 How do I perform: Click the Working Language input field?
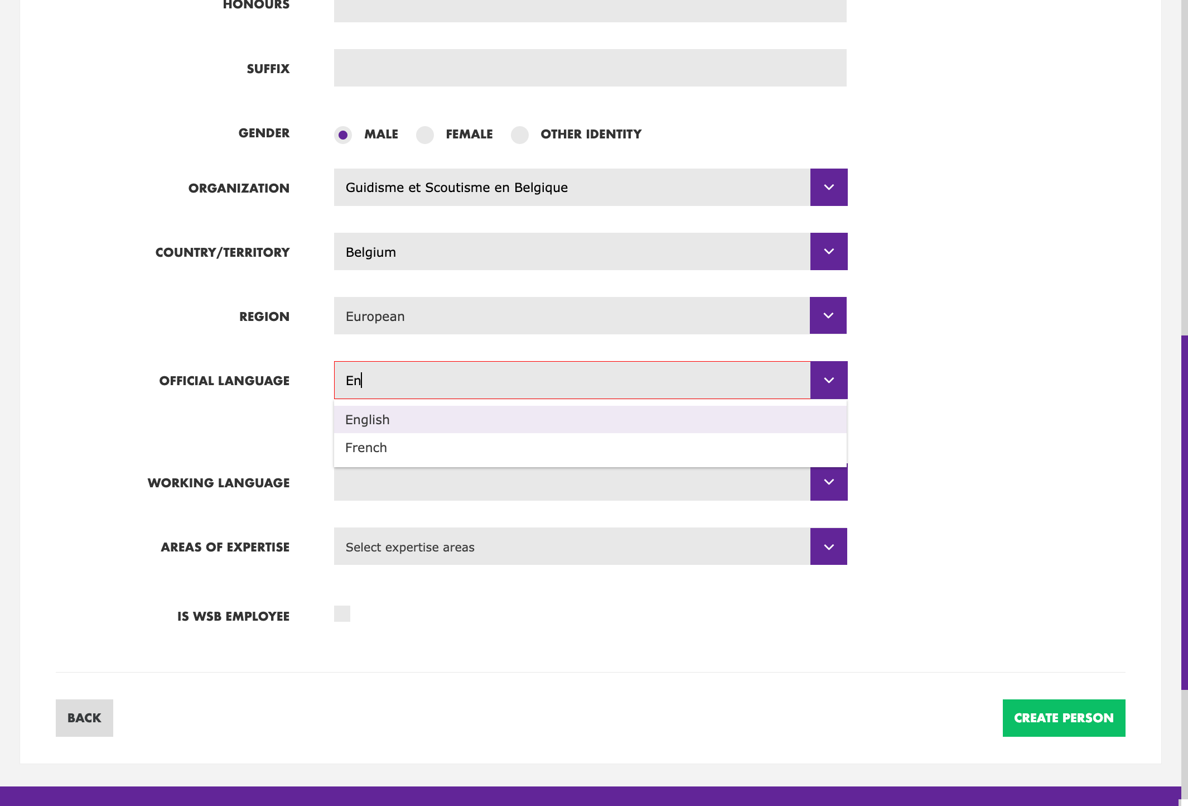572,483
